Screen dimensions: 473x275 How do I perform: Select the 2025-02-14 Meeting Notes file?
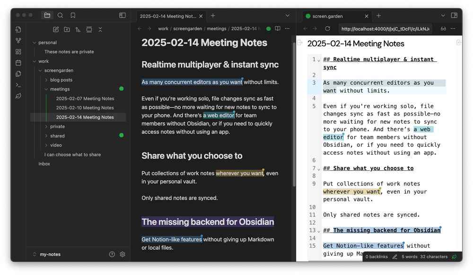pos(78,117)
